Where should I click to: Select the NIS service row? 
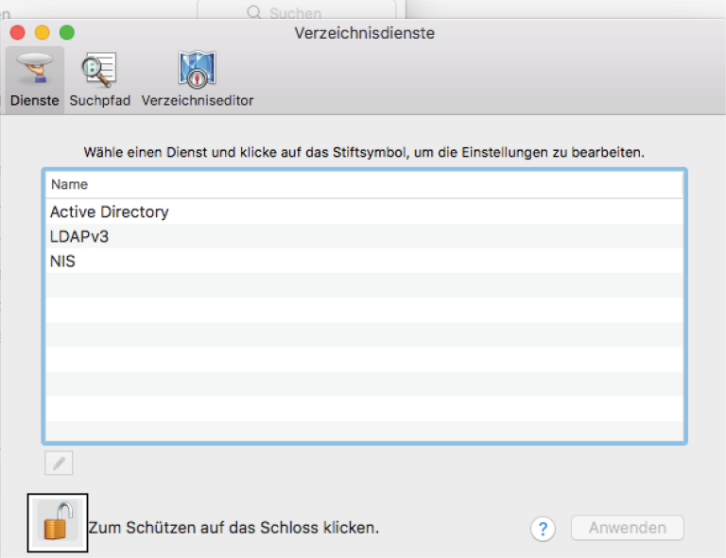[x=364, y=262]
